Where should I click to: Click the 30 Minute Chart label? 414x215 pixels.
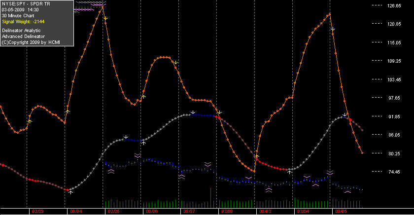click(x=18, y=16)
